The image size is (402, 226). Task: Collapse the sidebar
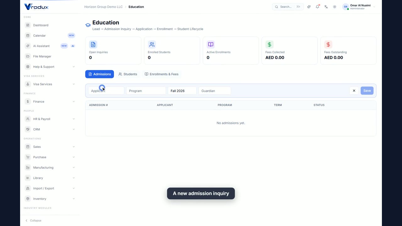point(33,220)
